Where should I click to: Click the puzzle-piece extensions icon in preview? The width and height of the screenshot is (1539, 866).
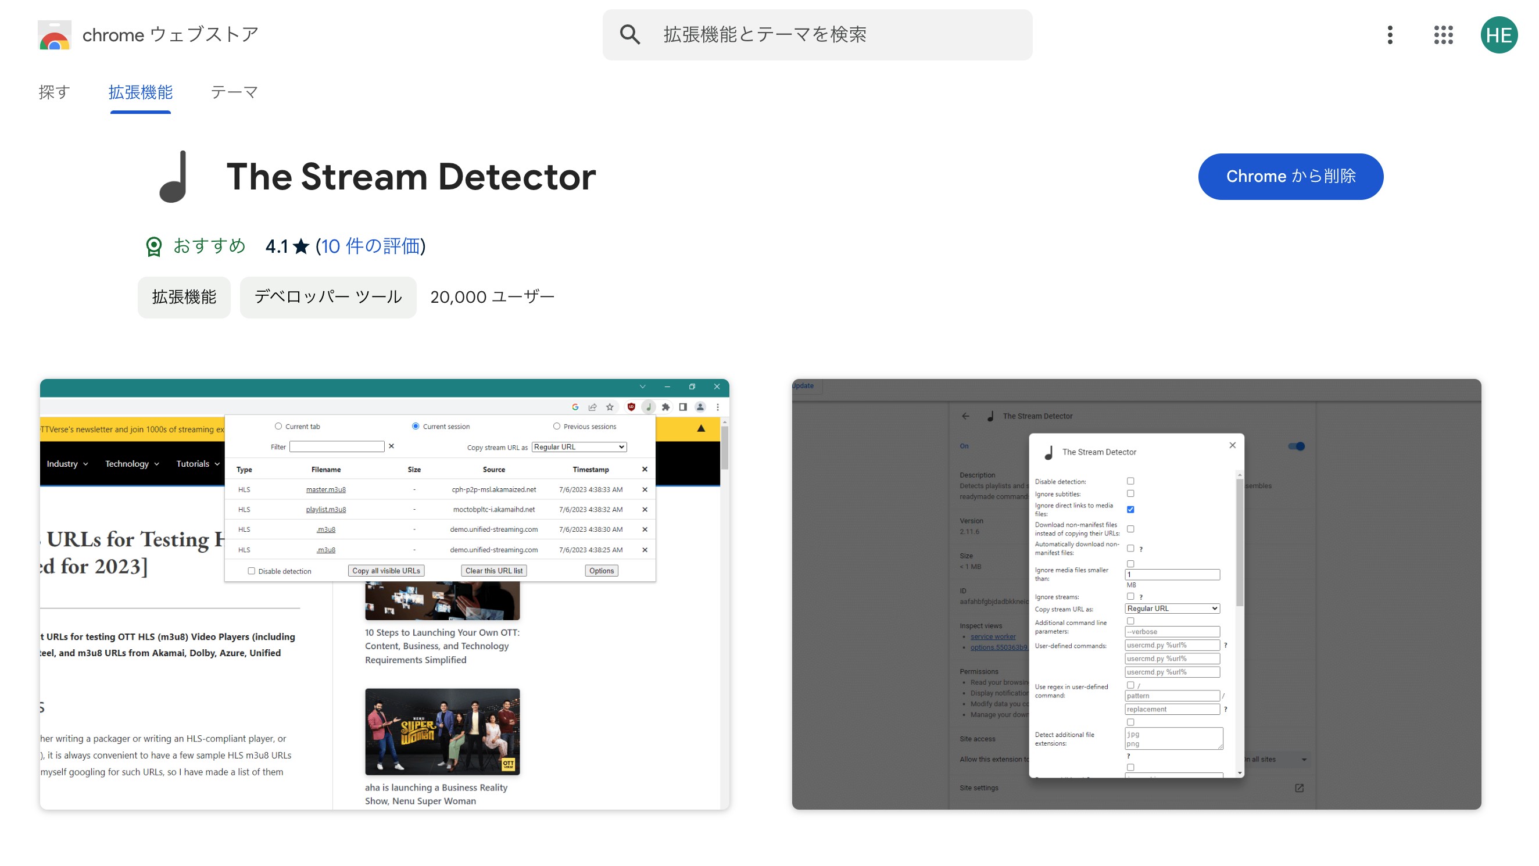(x=665, y=407)
